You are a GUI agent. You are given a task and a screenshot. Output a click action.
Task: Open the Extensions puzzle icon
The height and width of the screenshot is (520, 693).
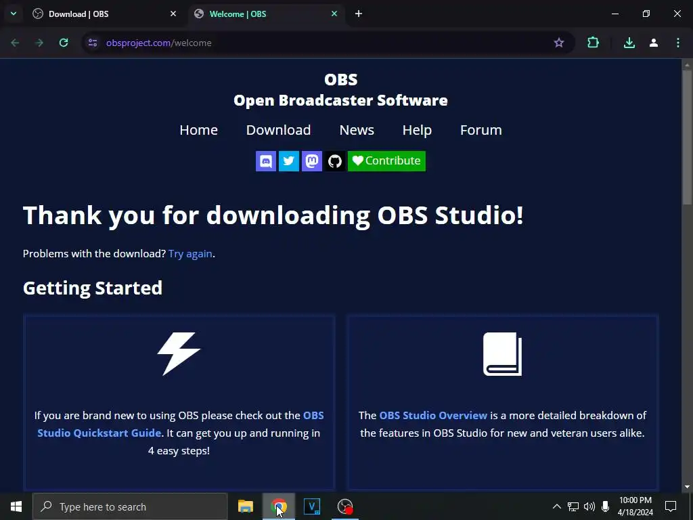tap(593, 43)
